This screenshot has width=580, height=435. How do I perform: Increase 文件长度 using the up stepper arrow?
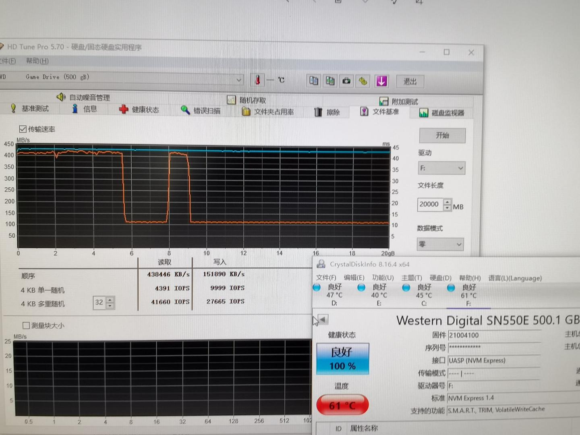(x=447, y=202)
